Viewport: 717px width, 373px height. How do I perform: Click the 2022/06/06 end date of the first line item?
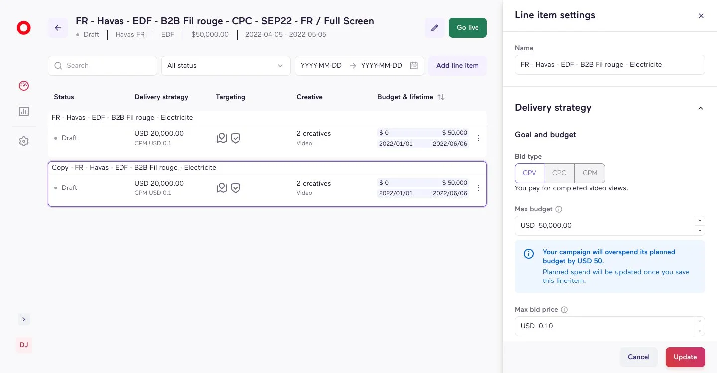tap(450, 144)
